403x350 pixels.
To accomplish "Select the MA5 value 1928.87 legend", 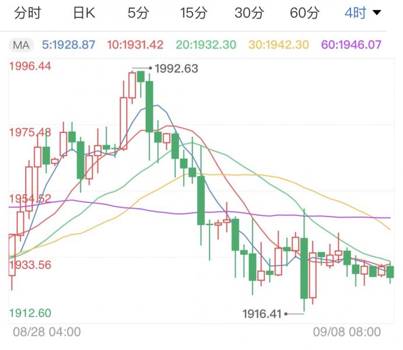I will point(69,44).
